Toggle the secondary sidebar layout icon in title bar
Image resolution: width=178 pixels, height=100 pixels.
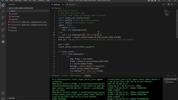point(155,1)
